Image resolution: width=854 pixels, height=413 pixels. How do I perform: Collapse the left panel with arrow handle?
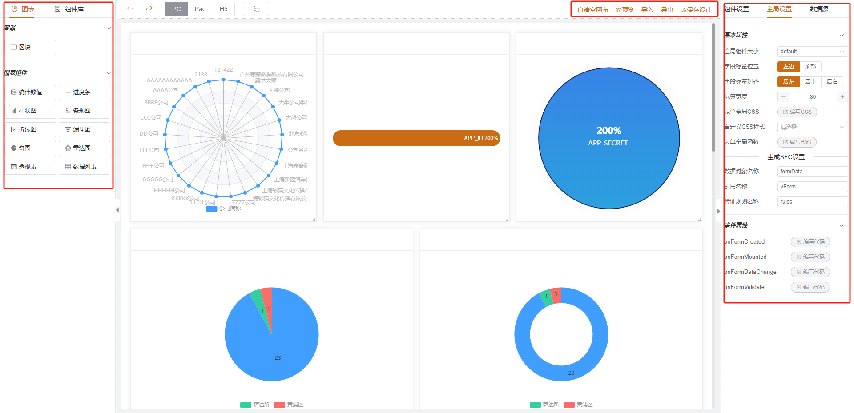[x=117, y=210]
